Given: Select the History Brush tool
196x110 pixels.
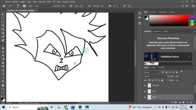Looking at the screenshot, I should point(3,52).
